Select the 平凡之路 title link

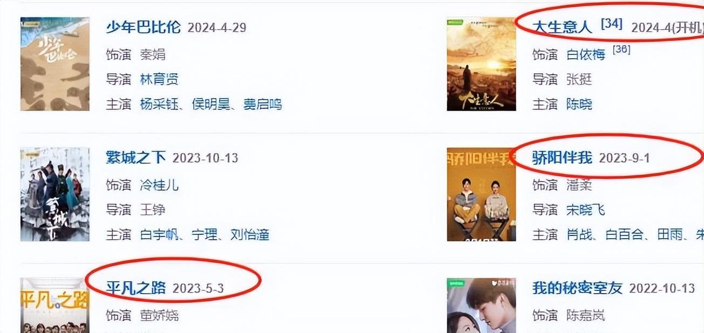pyautogui.click(x=136, y=288)
